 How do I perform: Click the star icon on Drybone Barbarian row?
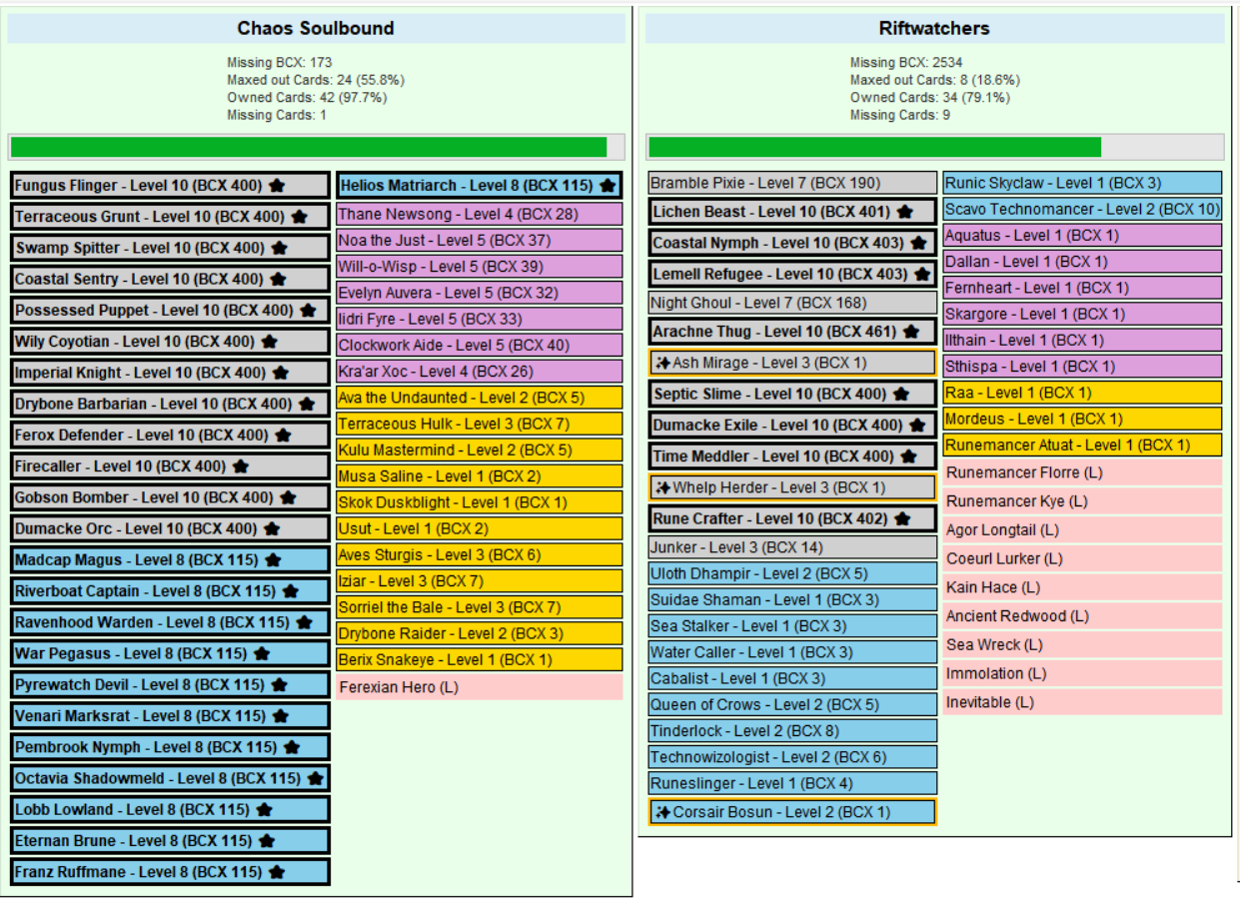[x=307, y=405]
